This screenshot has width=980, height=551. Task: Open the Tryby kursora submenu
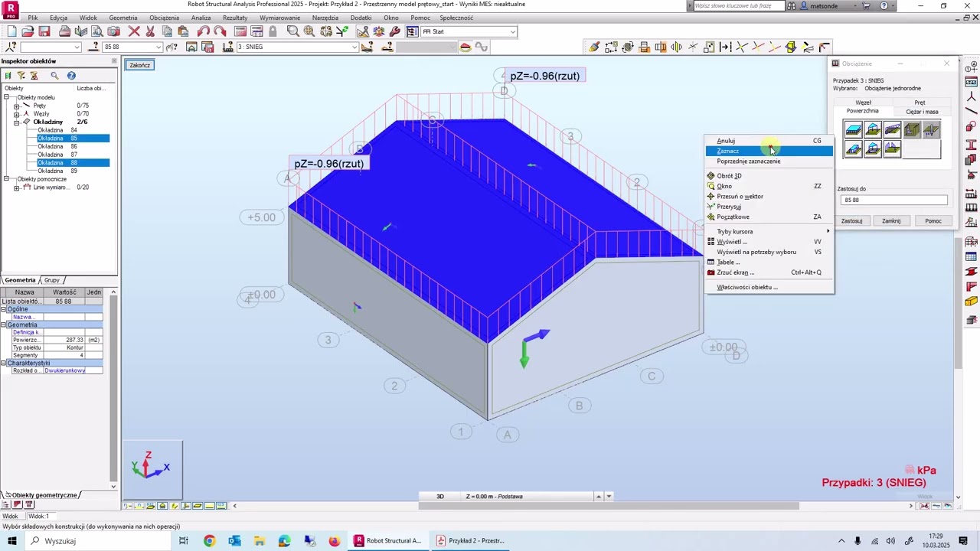point(769,231)
